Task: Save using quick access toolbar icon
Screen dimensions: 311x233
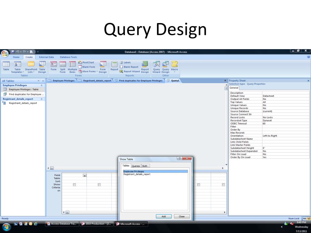Action: (x=13, y=52)
